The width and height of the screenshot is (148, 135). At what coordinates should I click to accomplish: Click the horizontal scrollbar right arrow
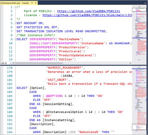pos(131,63)
